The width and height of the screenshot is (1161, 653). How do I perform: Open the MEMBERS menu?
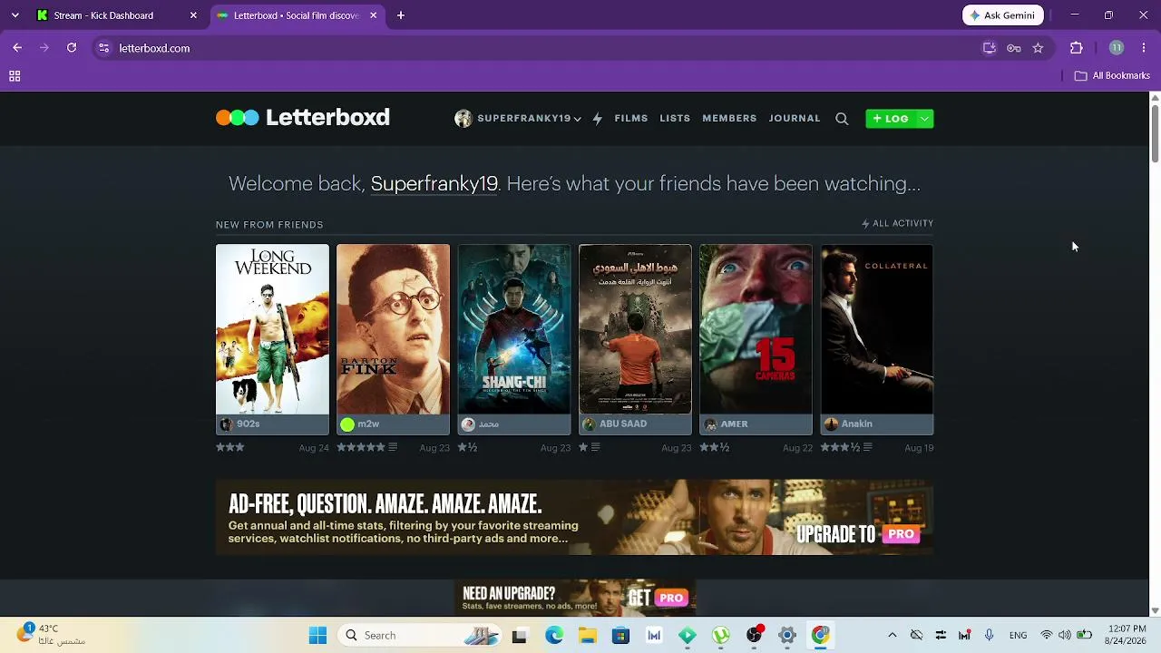coord(729,119)
